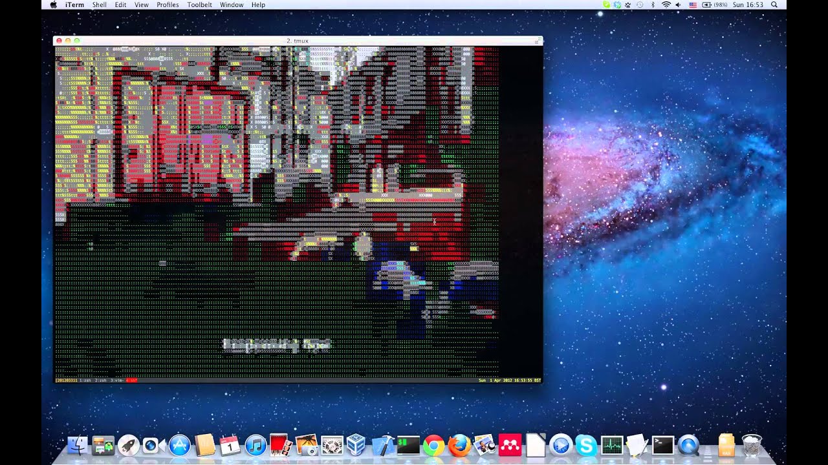The height and width of the screenshot is (465, 828).
Task: Click the green check menu bar icon
Action: pyautogui.click(x=606, y=5)
